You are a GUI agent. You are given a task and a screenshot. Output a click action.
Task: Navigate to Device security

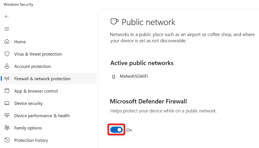coord(28,103)
